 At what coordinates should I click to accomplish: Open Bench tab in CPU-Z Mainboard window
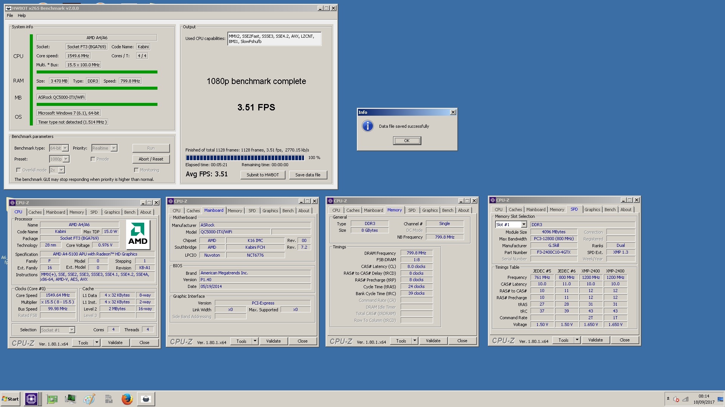288,211
